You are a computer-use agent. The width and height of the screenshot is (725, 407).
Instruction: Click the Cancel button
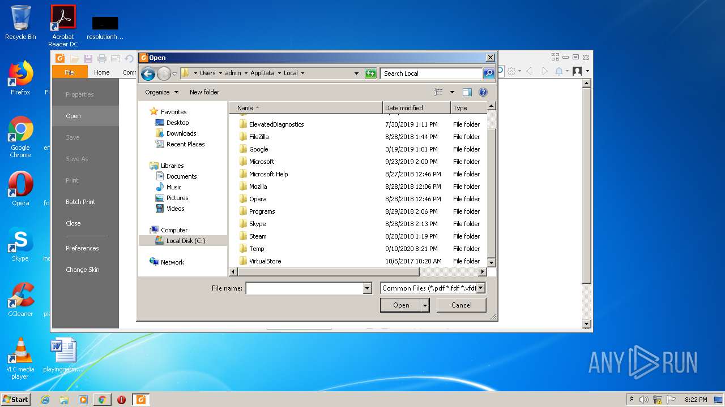tap(462, 305)
